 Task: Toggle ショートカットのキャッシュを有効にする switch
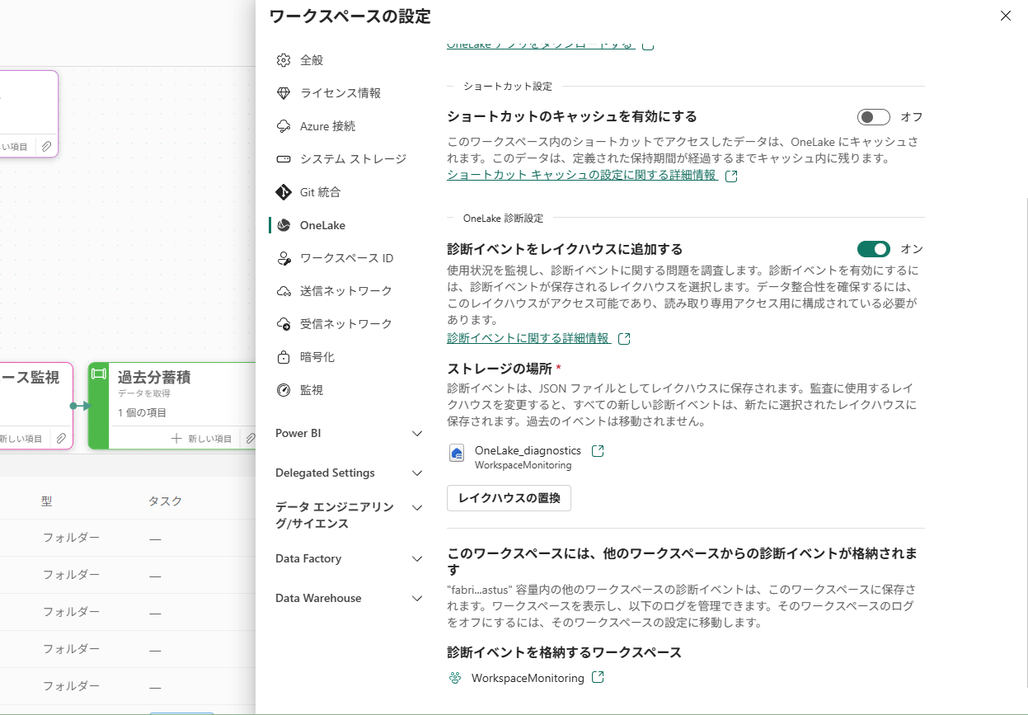[x=874, y=117]
